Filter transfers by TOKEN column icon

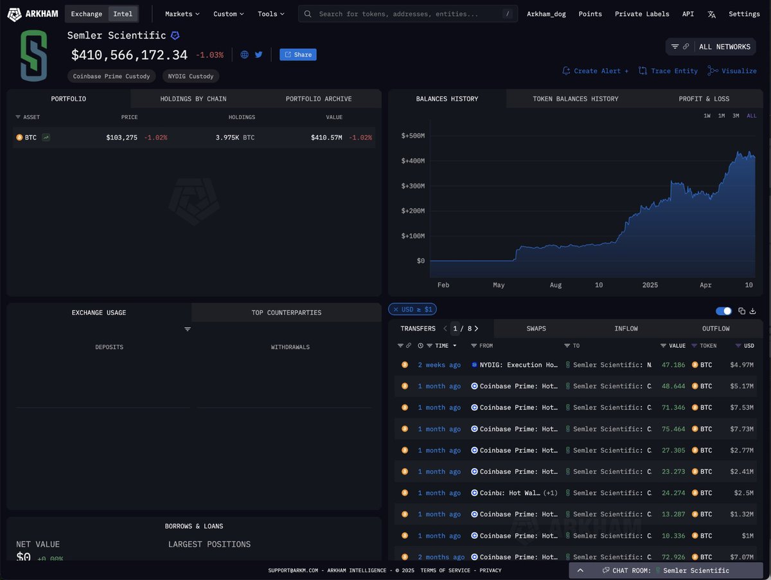tap(695, 345)
